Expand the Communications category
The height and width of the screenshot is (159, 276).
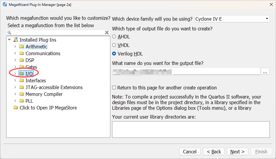(x=15, y=53)
